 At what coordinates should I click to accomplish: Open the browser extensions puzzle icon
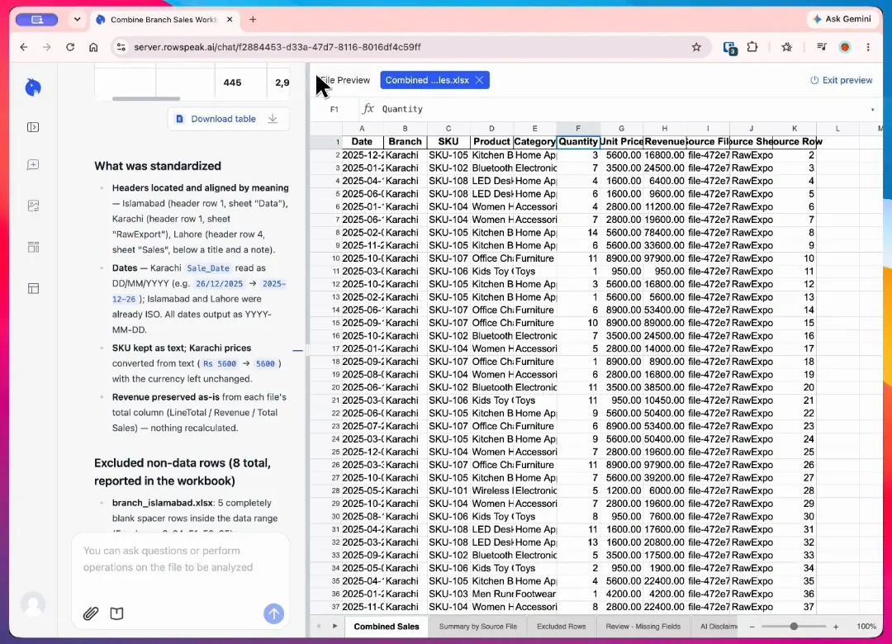(x=752, y=47)
